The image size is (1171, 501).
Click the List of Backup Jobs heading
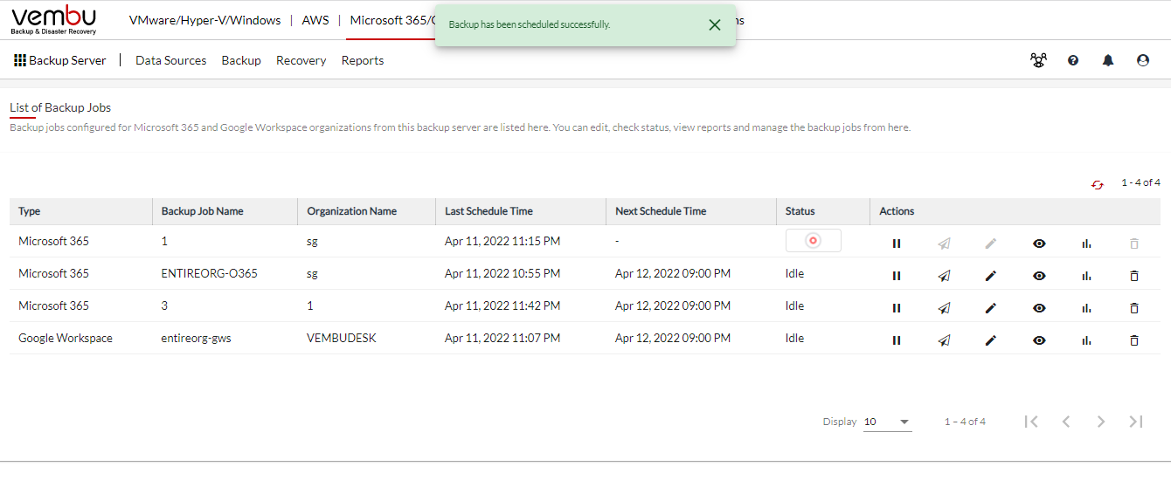(60, 107)
